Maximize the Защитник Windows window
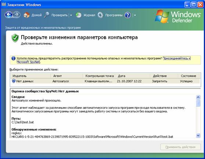This screenshot has height=159, width=205. 194,5
